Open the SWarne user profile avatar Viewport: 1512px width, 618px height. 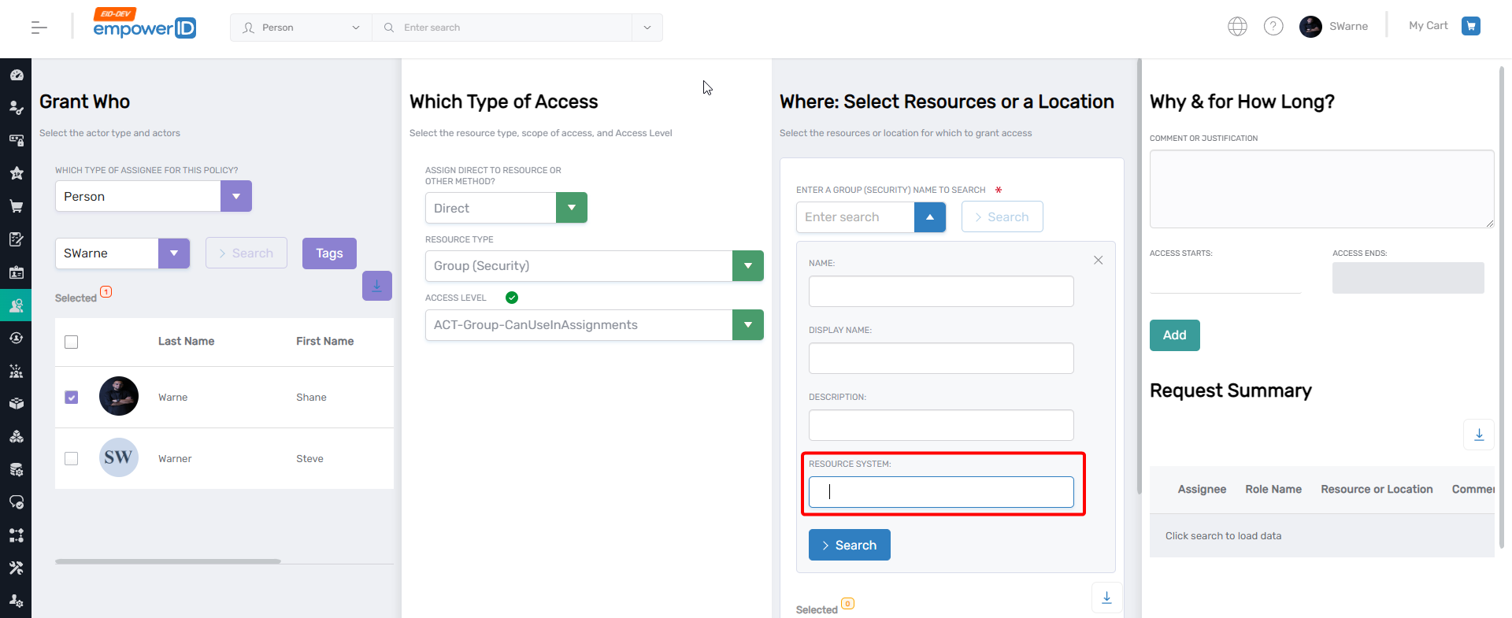(1310, 26)
